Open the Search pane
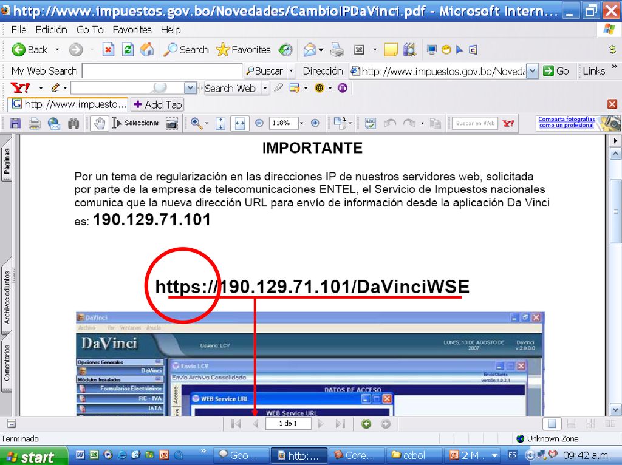Screen dimensions: 622x465 (x=186, y=50)
